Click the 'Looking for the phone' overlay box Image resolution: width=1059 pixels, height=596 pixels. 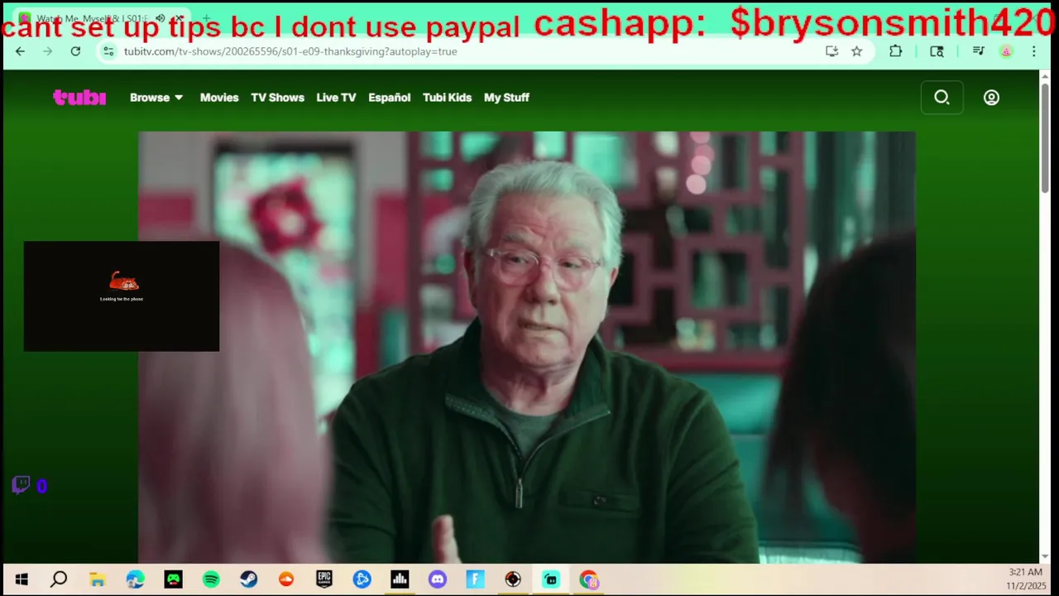point(122,296)
